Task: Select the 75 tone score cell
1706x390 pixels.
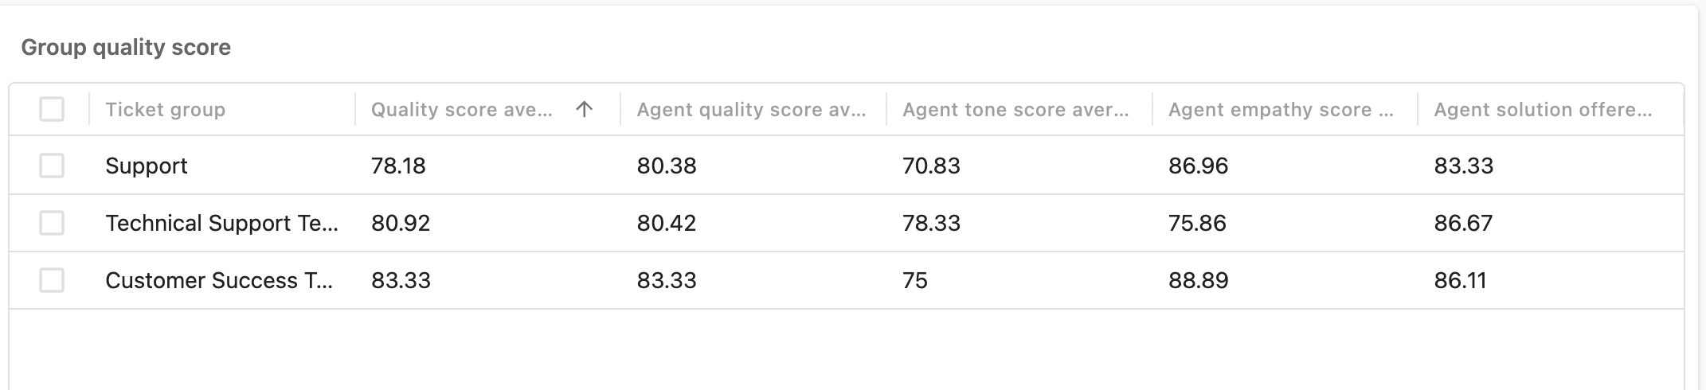Action: click(x=915, y=280)
